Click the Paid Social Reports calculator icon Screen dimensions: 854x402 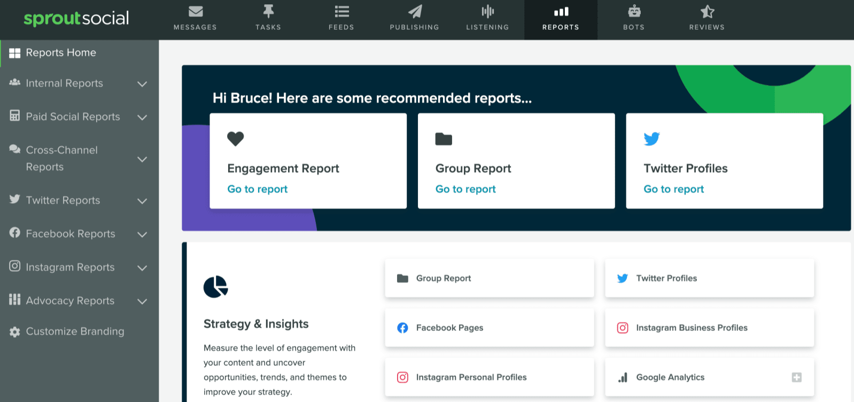click(15, 115)
